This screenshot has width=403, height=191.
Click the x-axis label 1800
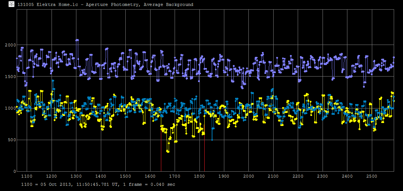pyautogui.click(x=199, y=176)
